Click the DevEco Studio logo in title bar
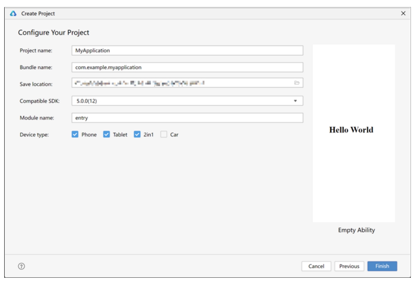The image size is (416, 281). click(13, 14)
